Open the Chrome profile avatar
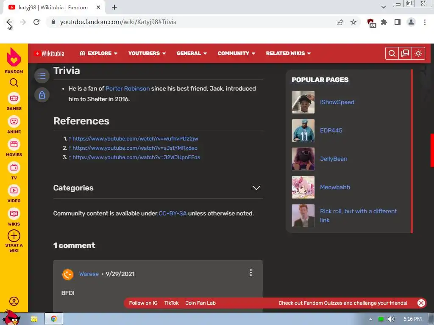The image size is (434, 325). coord(411,22)
